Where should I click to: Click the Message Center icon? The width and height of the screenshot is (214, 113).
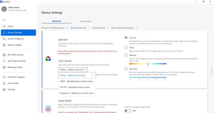4,67
